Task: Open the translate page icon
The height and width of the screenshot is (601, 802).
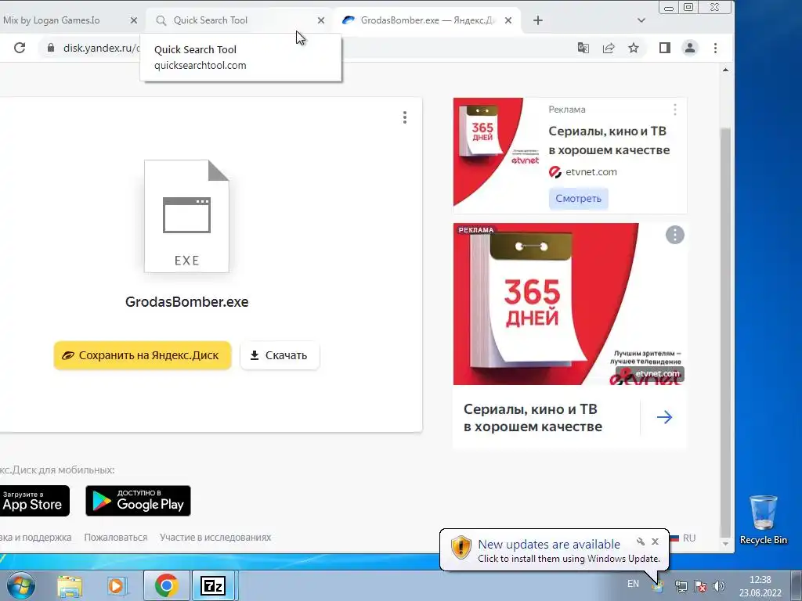Action: (x=583, y=48)
